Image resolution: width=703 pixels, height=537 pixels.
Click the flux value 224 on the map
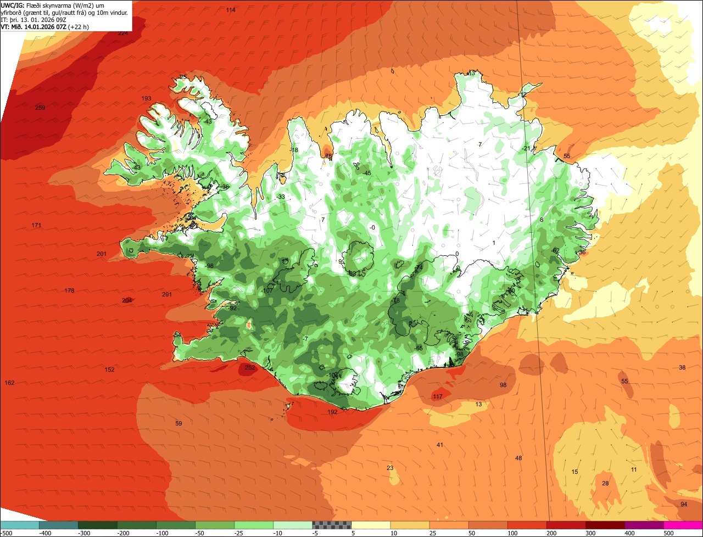pos(123,33)
